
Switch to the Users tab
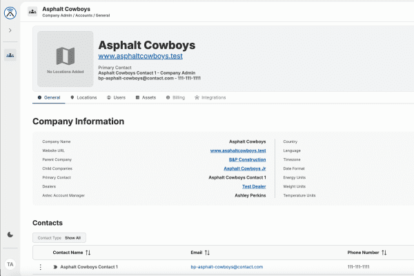[x=116, y=97]
